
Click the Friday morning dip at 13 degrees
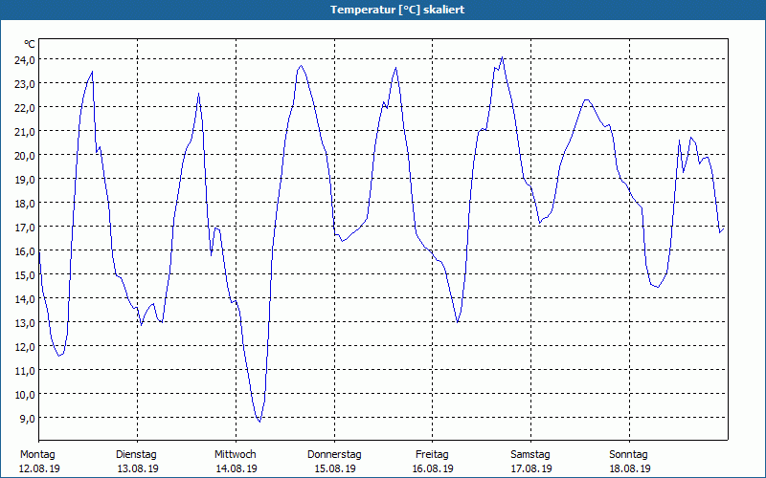pos(458,321)
